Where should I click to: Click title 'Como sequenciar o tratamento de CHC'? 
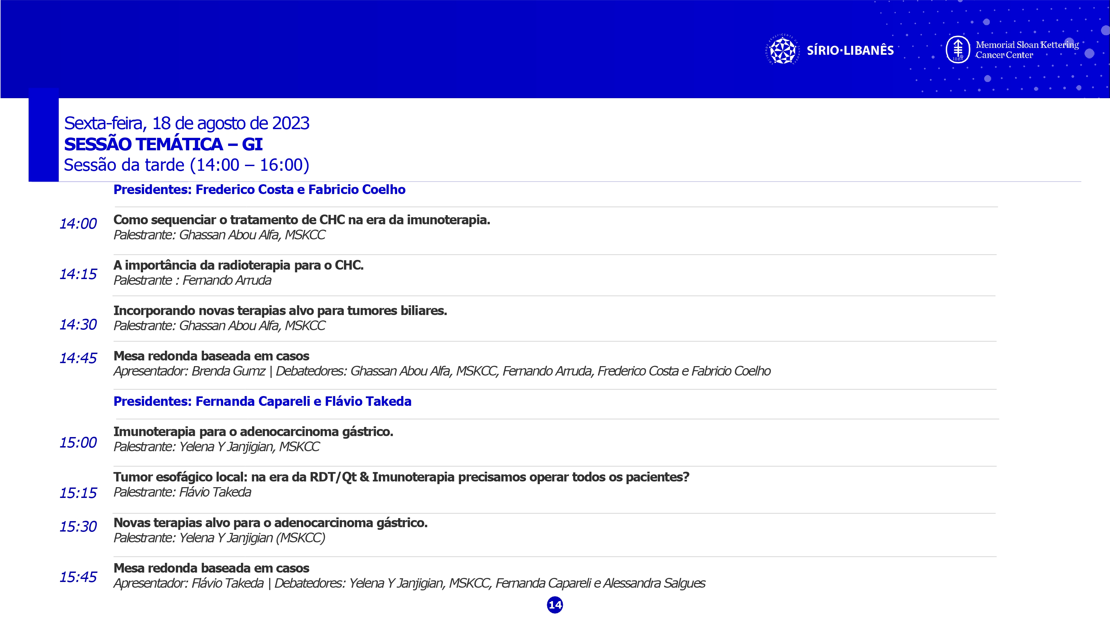coord(302,220)
